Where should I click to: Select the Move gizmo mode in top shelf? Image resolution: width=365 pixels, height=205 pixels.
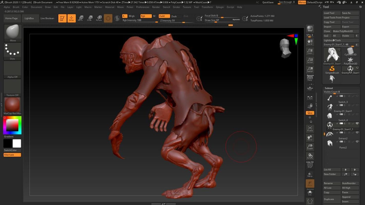80,18
